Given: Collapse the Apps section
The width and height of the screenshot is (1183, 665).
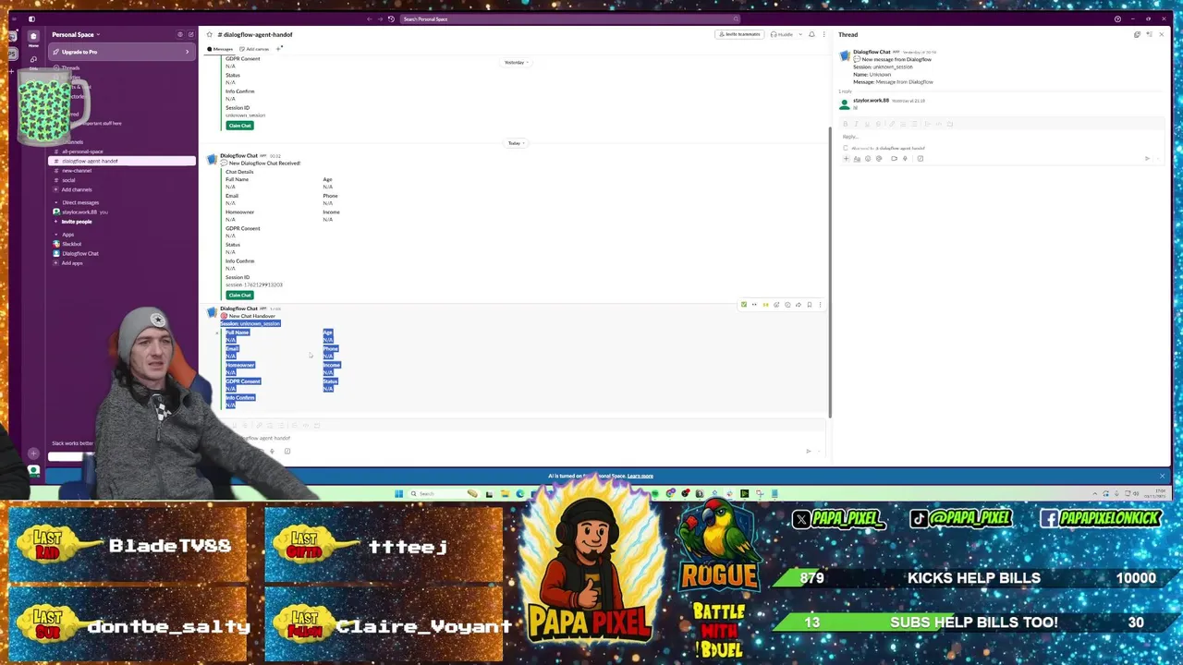Looking at the screenshot, I should coord(56,235).
